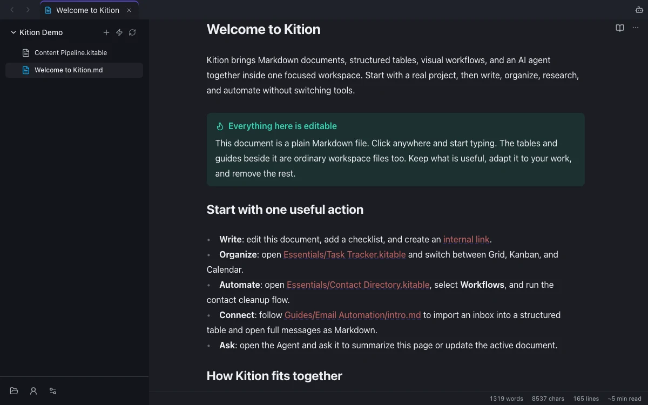
Task: Click the How Kition fits together heading
Action: coord(274,376)
